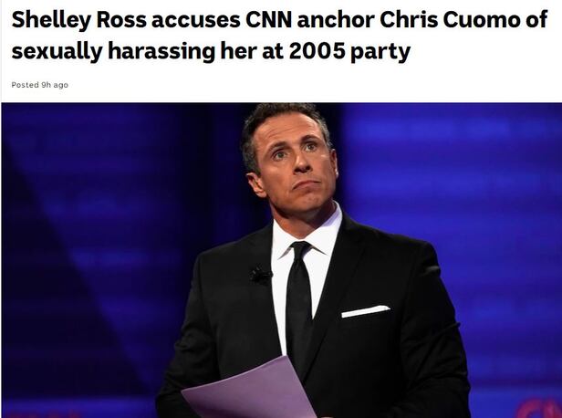Click 'sexually harassing' in the headline's second line

113,51
